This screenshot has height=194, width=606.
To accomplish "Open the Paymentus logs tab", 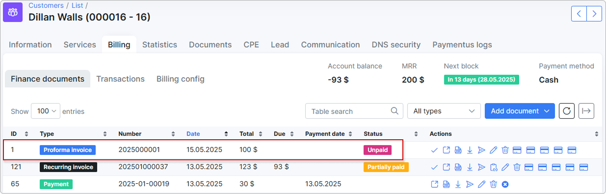I will [x=462, y=44].
